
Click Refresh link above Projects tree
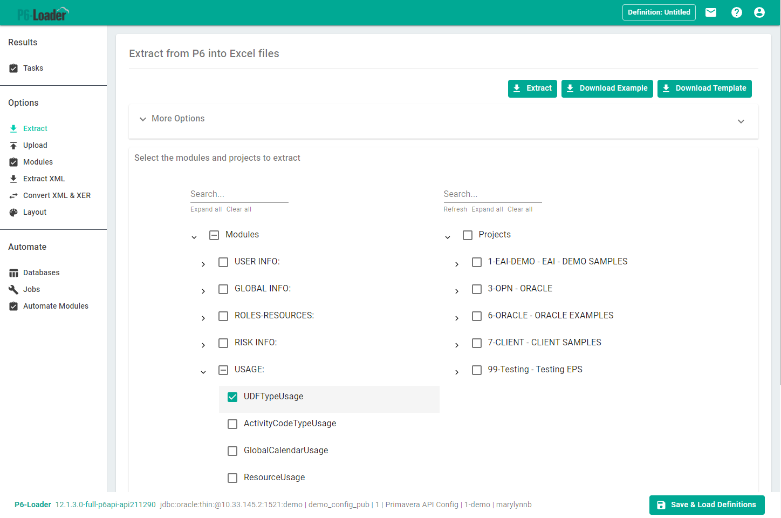point(455,209)
